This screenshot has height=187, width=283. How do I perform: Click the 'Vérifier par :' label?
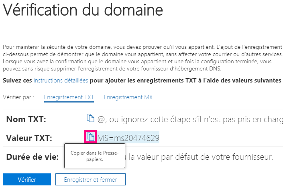[18, 97]
